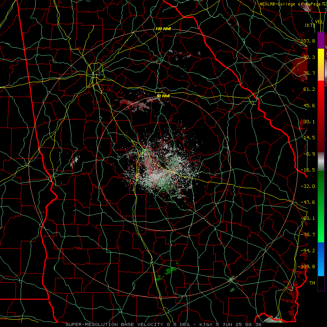This screenshot has height=327, width=327.
Task: Select the -63.1 value on the velocity scale
Action: point(308,218)
